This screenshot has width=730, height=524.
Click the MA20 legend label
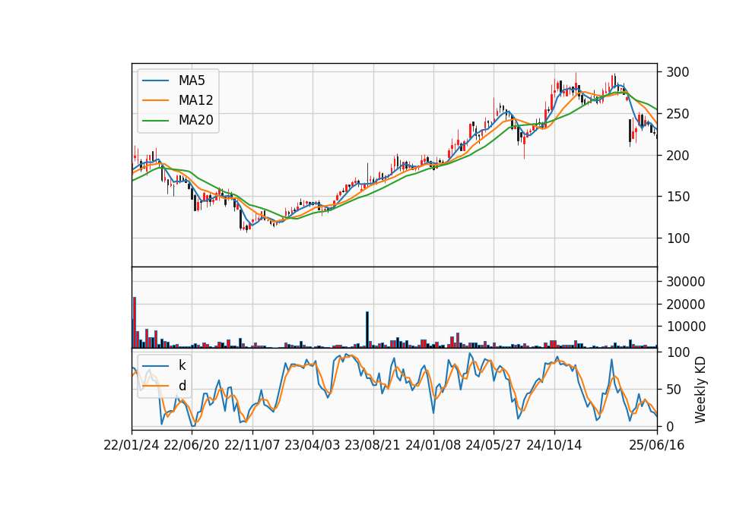195,120
